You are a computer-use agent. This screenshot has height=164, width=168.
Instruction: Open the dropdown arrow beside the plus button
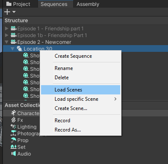(14, 12)
